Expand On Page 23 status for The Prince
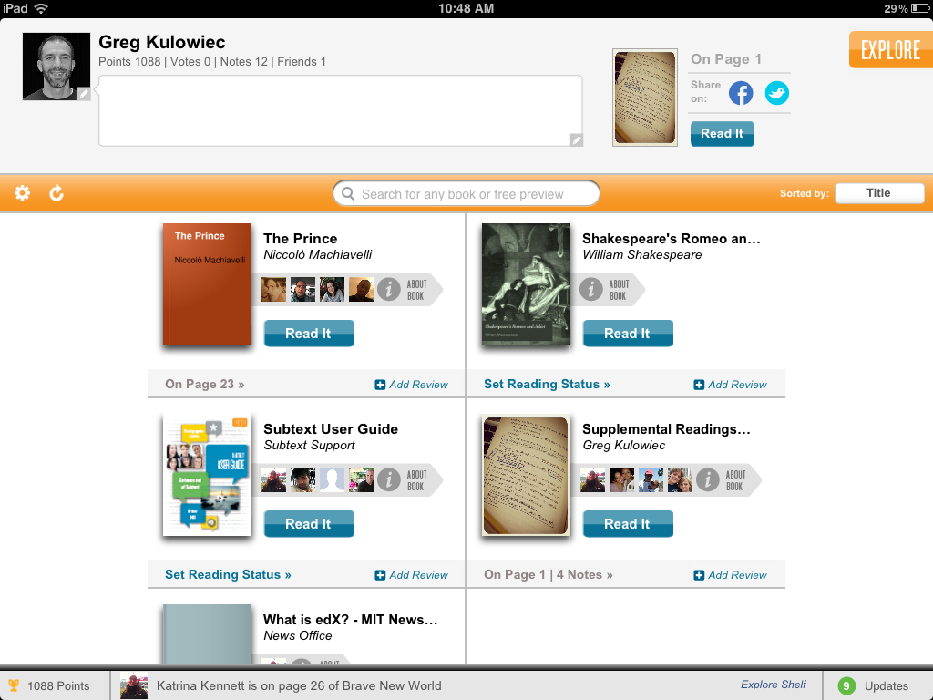933x700 pixels. tap(205, 384)
